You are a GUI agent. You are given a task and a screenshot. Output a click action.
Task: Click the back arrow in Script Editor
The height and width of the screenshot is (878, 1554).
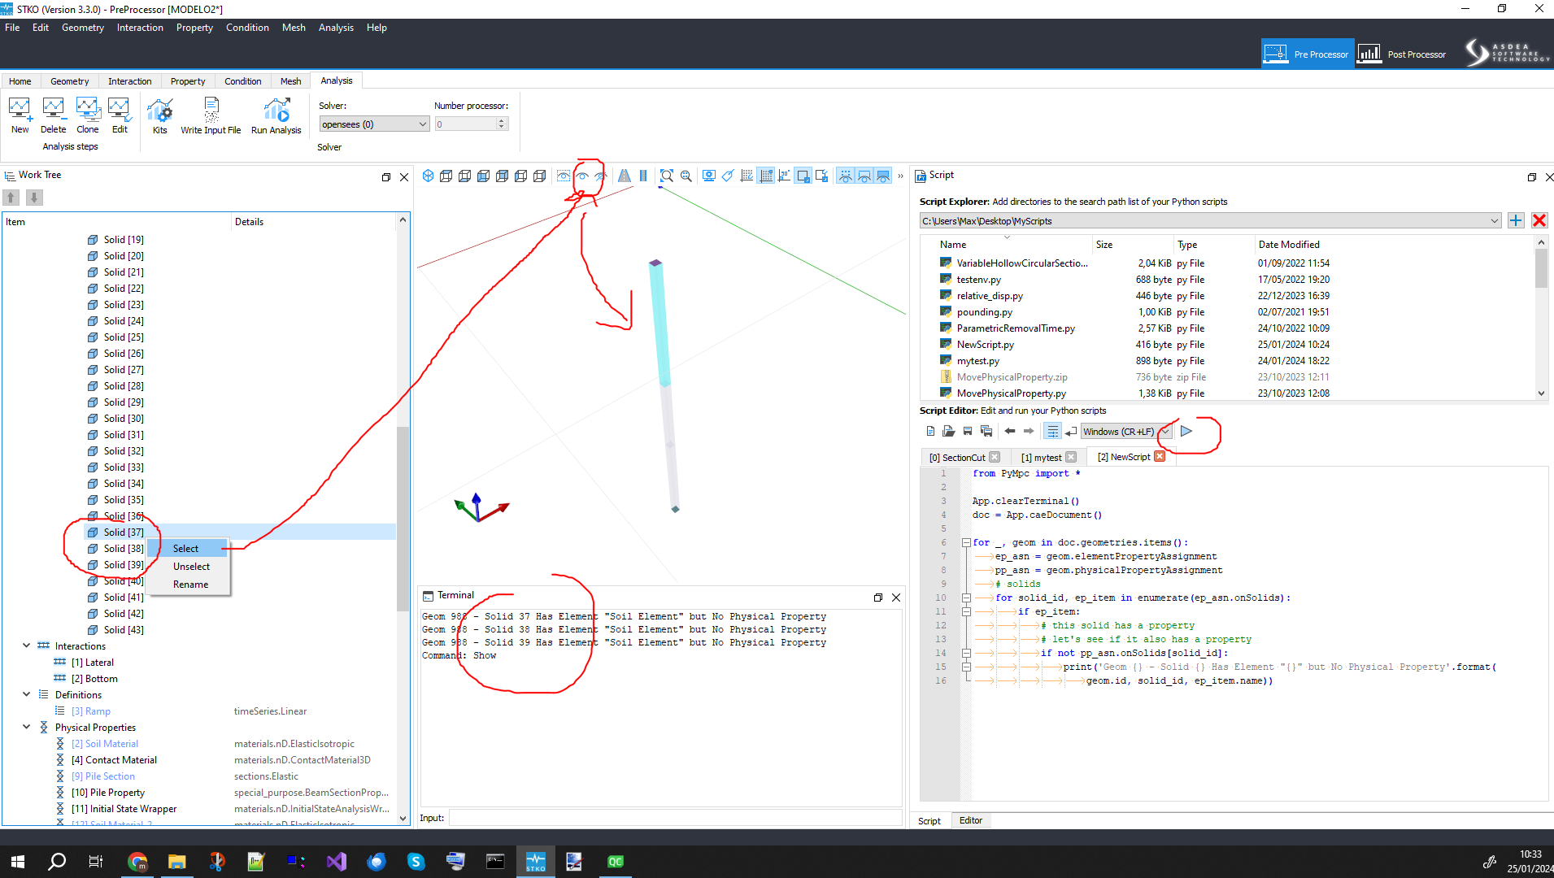click(x=1010, y=431)
